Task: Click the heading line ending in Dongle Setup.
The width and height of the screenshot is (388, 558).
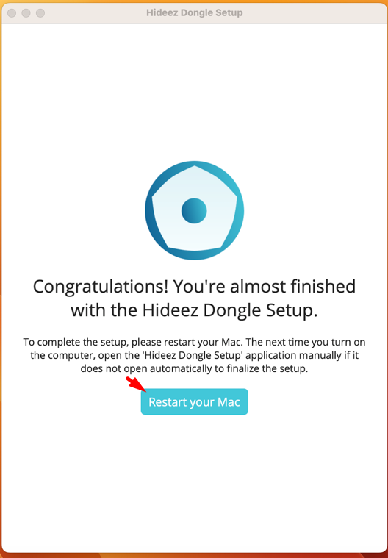Action: tap(194, 311)
